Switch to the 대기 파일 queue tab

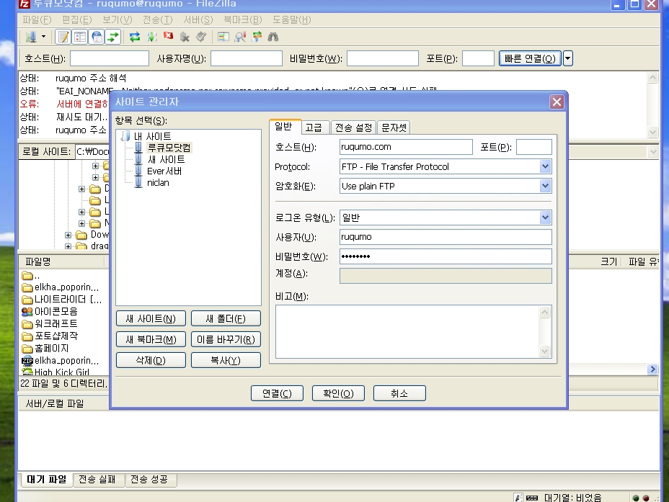click(47, 480)
